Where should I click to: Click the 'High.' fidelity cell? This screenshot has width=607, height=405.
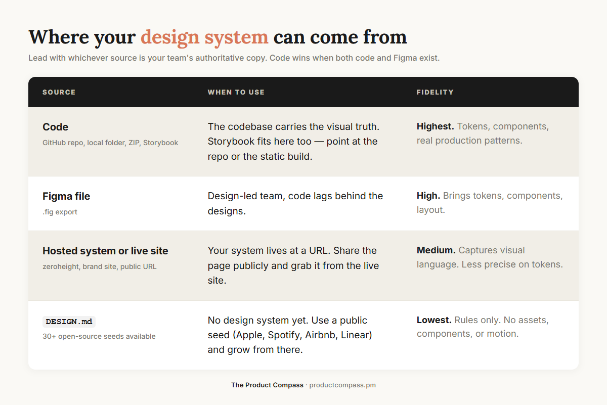click(x=490, y=202)
